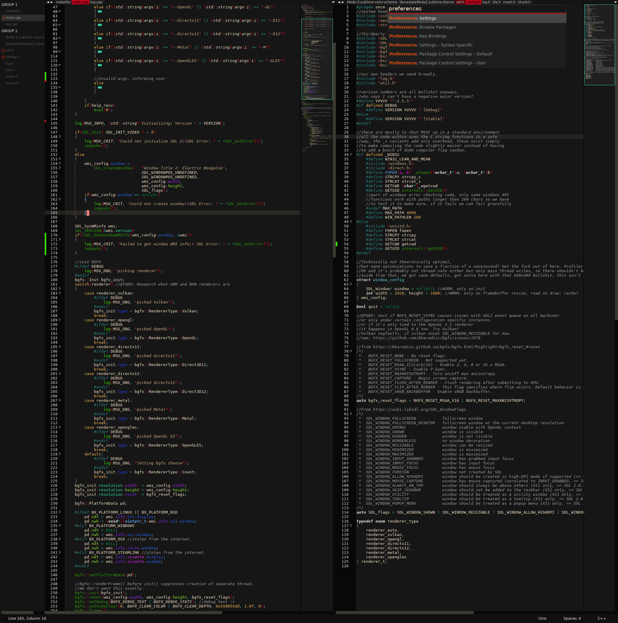The height and width of the screenshot is (623, 618).
Task: Click the C++ syntax selector in the status bar
Action: tap(602, 618)
